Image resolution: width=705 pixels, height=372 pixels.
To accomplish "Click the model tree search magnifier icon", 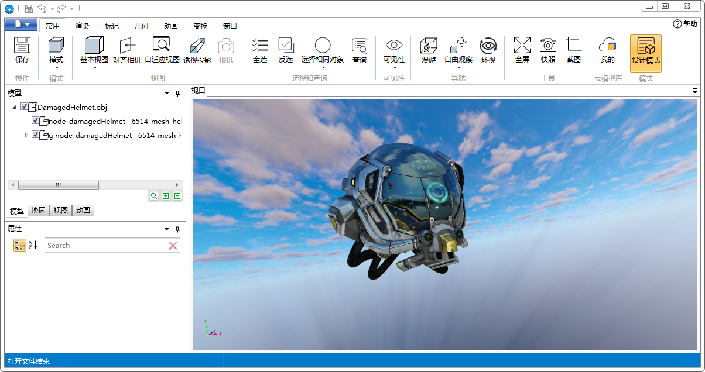I will point(154,196).
